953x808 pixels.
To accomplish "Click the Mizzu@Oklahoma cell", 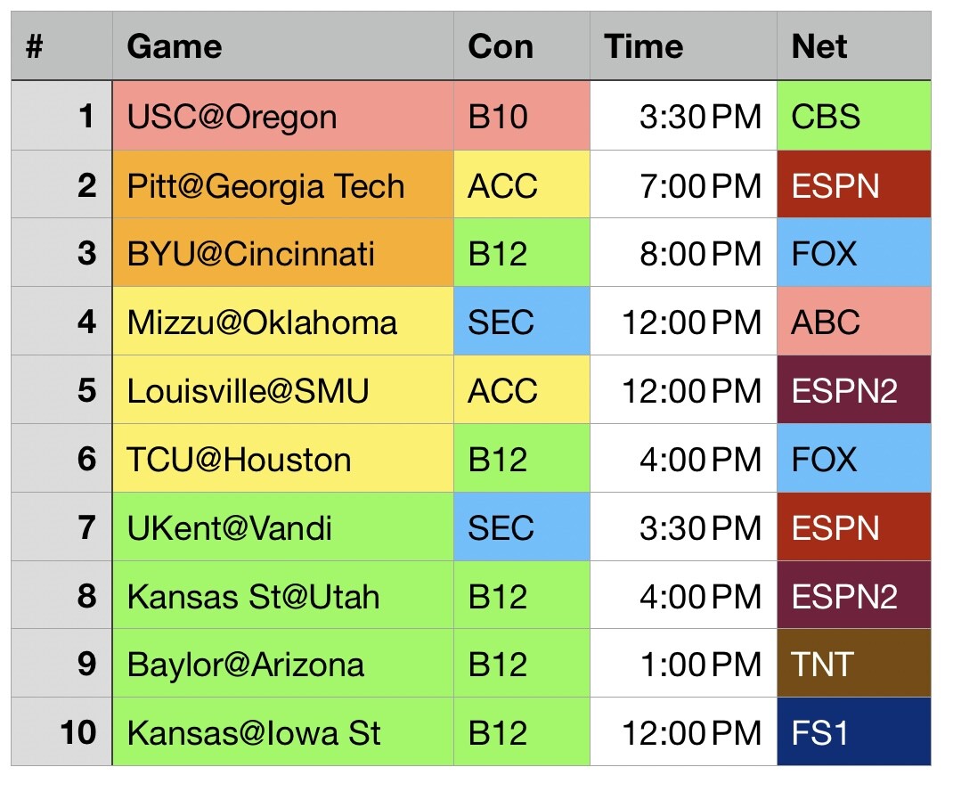I will coord(283,322).
